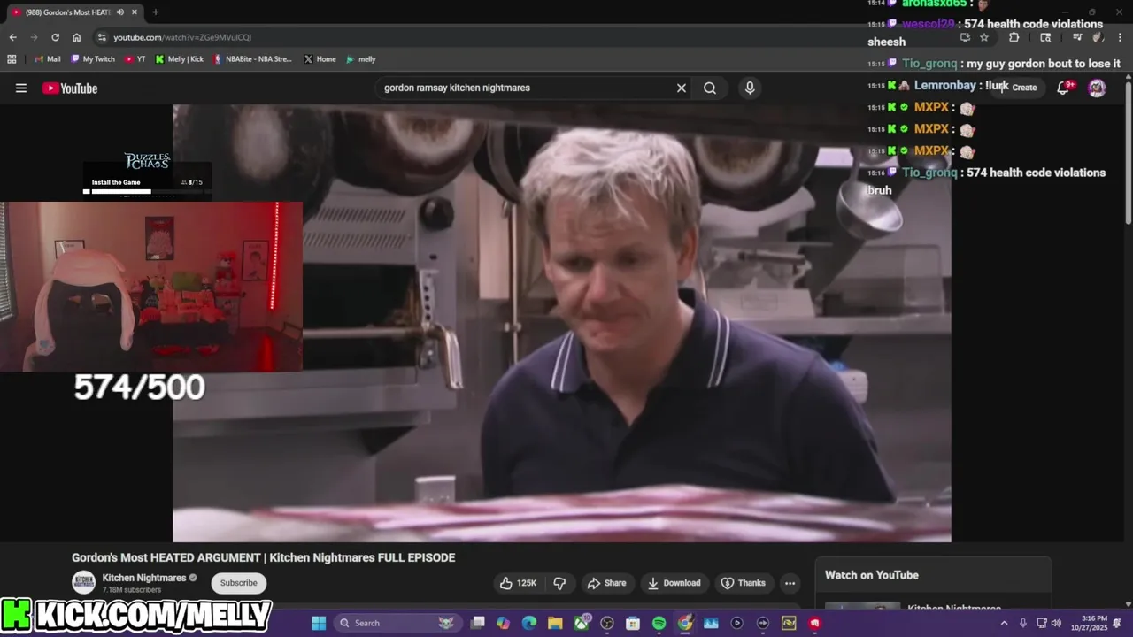This screenshot has height=637, width=1133.
Task: Open the clock showing 3:16 PM
Action: point(1094,623)
